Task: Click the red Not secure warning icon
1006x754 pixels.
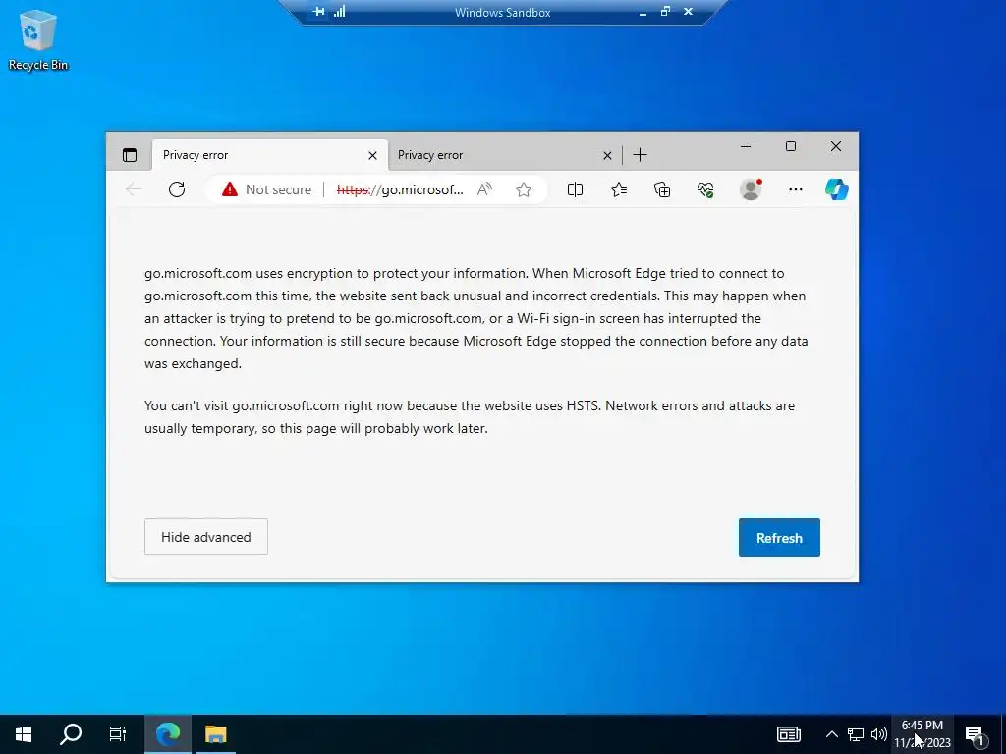Action: click(230, 189)
